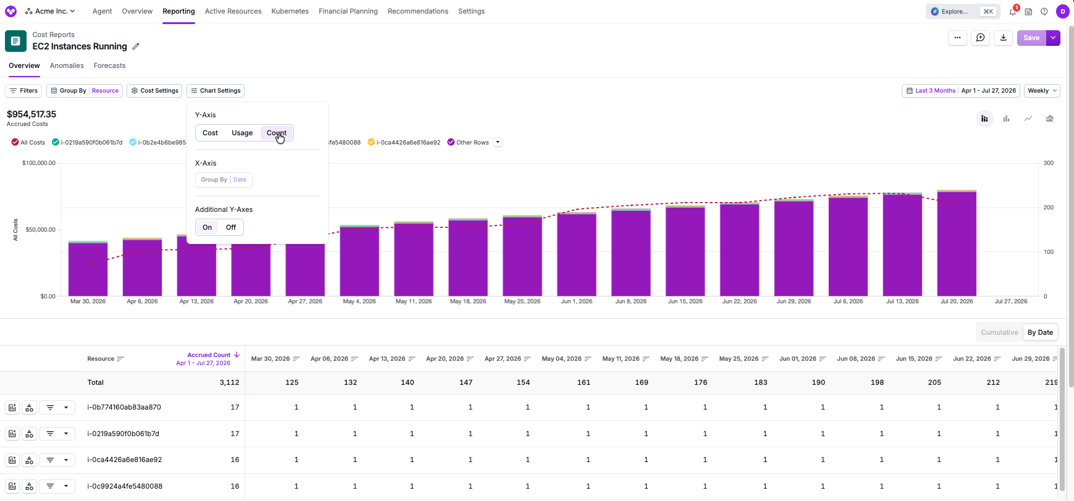Expand the Save button dropdown arrow
The height and width of the screenshot is (501, 1074).
click(1053, 38)
